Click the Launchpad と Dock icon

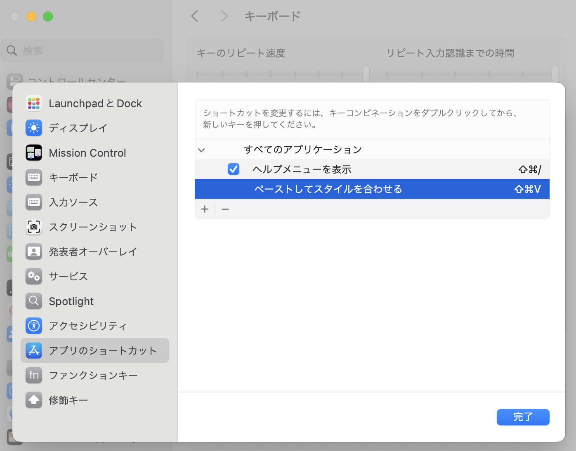(x=34, y=103)
